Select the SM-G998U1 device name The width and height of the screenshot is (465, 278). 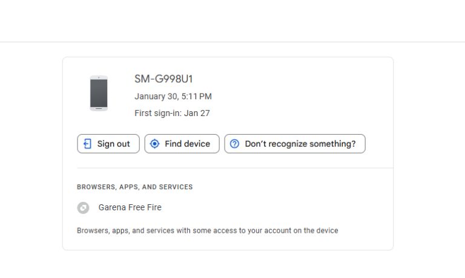click(163, 79)
